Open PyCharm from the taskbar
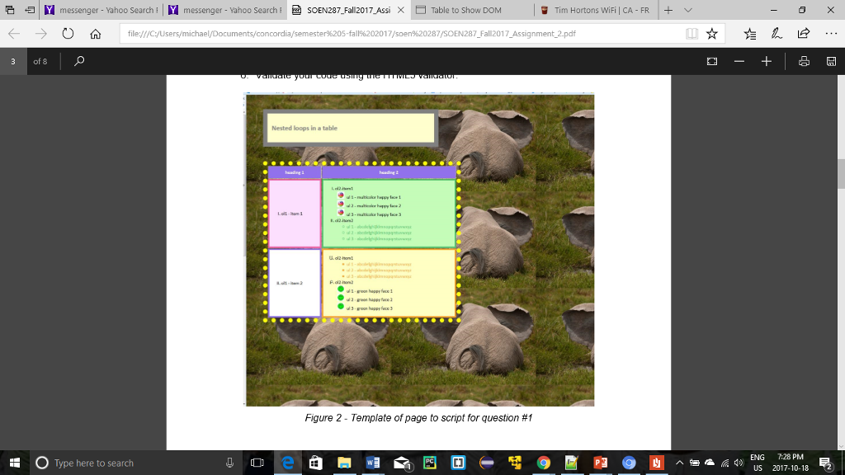Screen dimensions: 845x475 point(429,463)
